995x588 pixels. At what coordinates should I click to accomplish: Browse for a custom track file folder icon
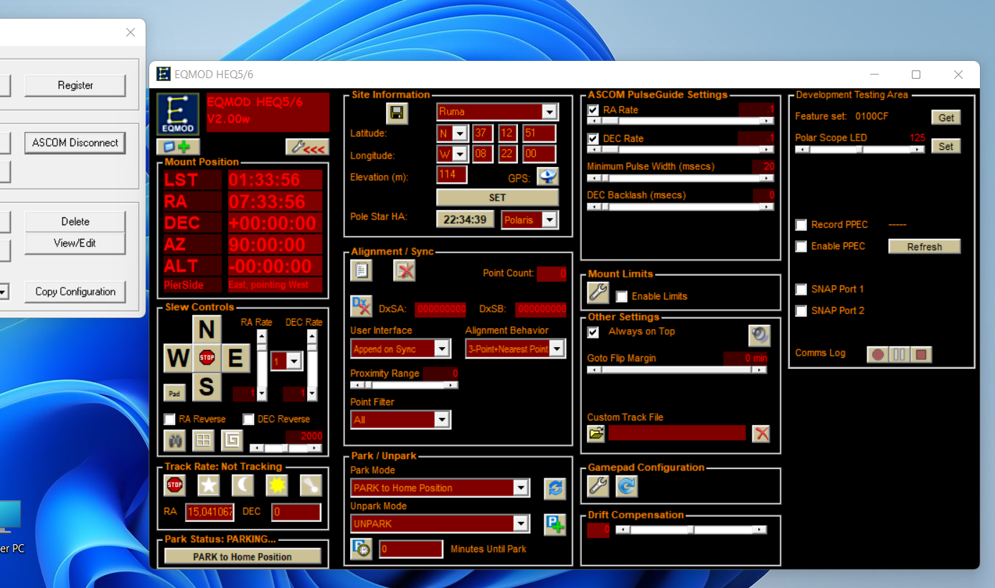coord(596,433)
